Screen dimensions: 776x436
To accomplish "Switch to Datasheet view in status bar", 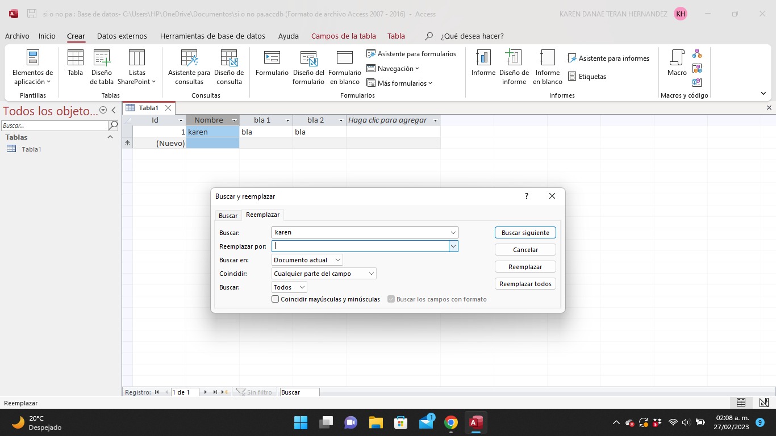I will coord(741,403).
